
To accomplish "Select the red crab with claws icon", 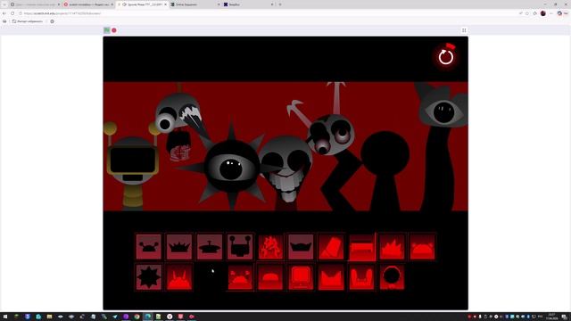I will (x=240, y=277).
